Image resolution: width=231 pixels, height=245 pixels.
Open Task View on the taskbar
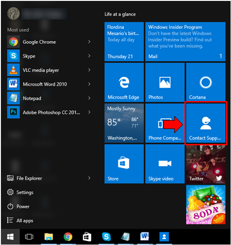coord(29,237)
